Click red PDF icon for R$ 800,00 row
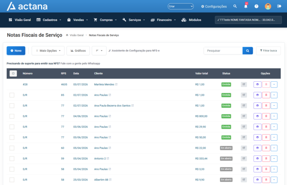 pyautogui.click(x=266, y=116)
